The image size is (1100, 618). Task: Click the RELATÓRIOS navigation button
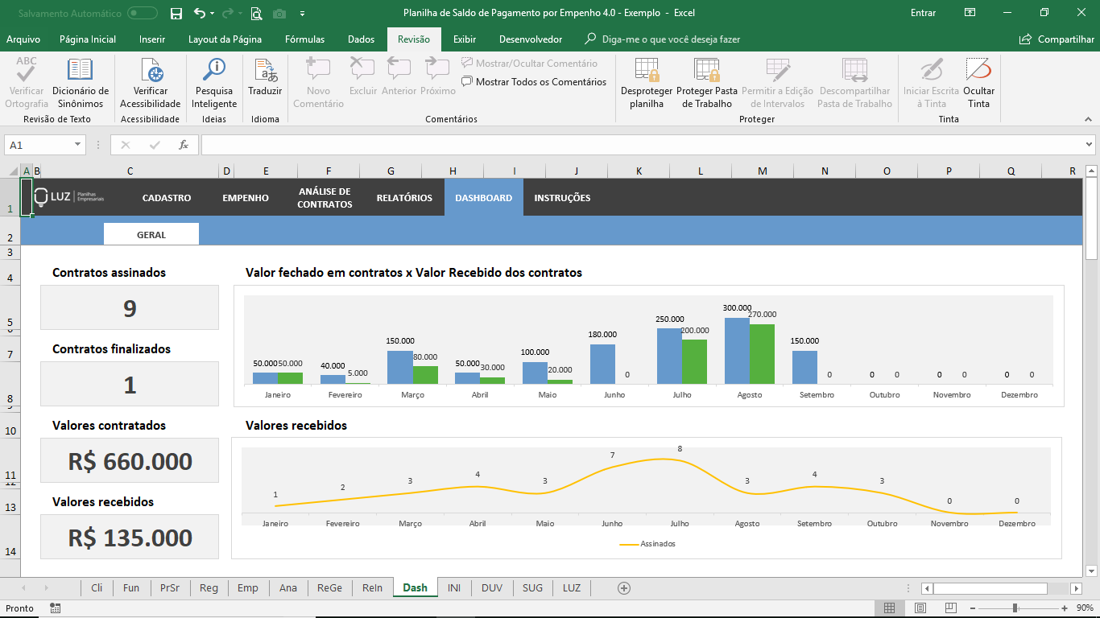point(404,198)
